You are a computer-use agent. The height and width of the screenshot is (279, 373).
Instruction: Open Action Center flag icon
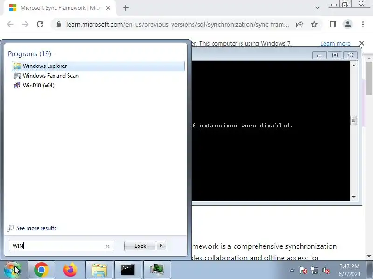click(304, 270)
